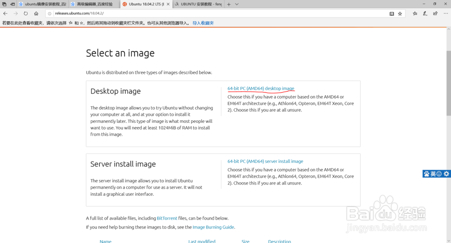
Task: Sort file list by Name column
Action: pyautogui.click(x=105, y=241)
